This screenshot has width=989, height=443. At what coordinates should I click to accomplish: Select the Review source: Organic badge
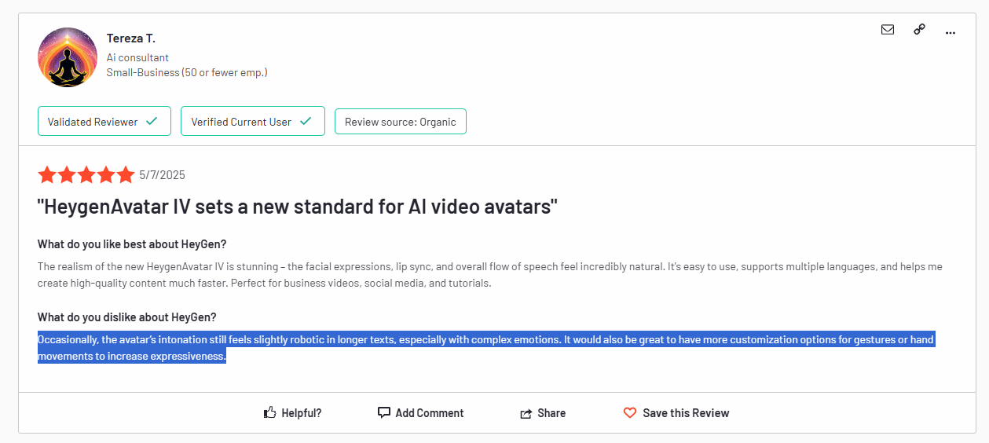(400, 122)
